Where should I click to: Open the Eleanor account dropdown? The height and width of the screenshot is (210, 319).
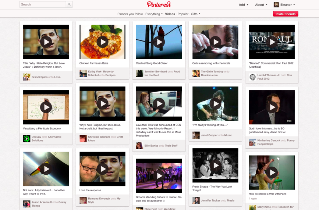click(287, 5)
